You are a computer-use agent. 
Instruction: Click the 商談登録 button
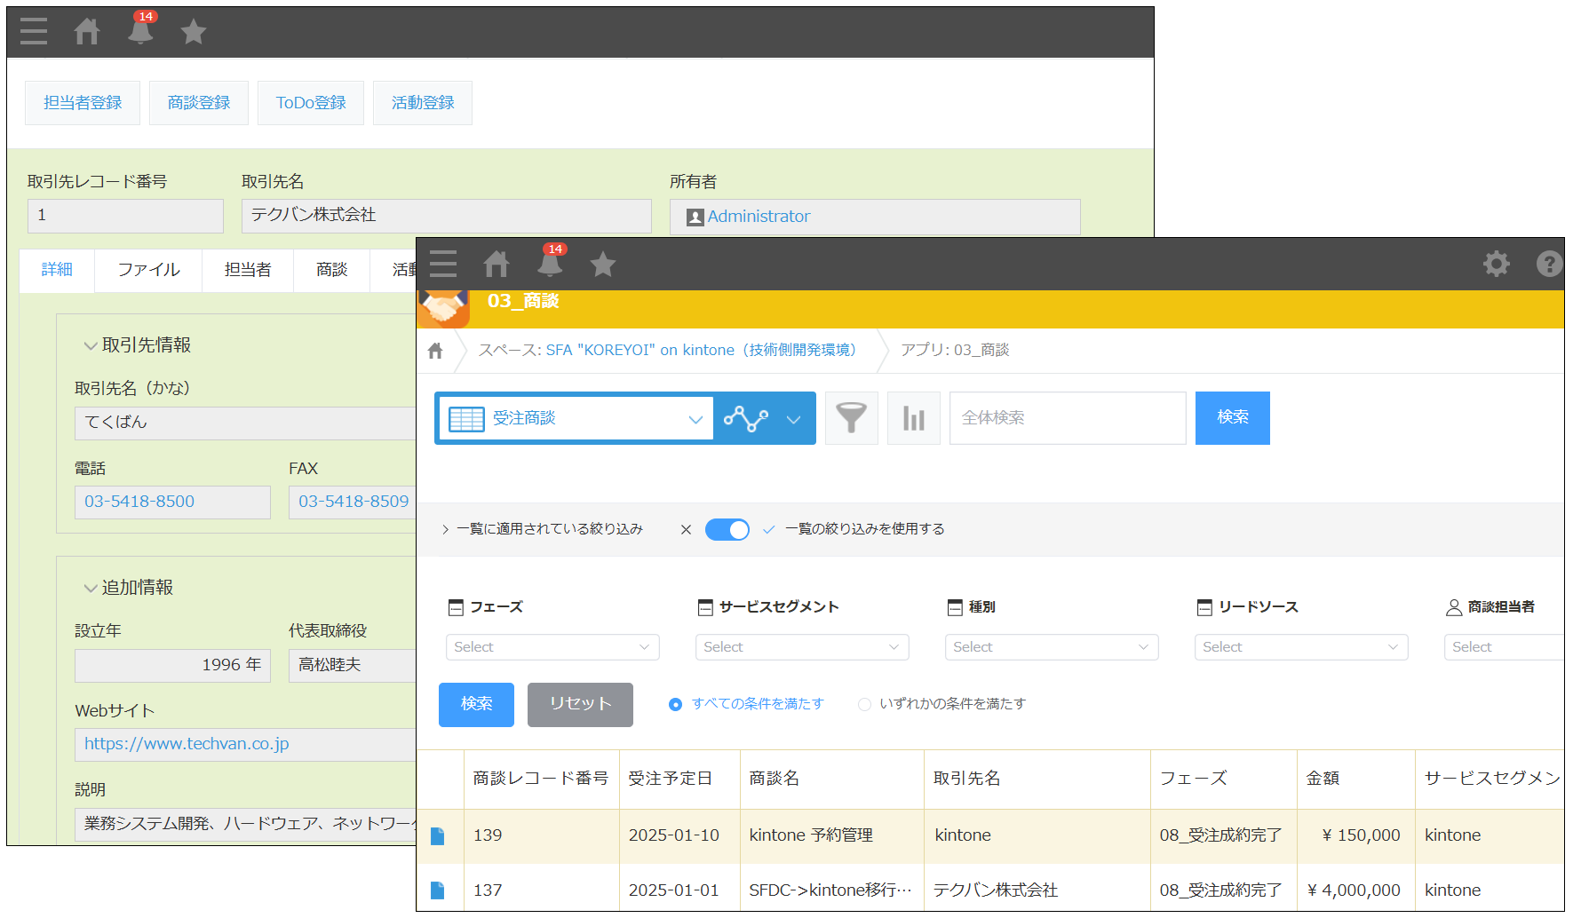click(199, 103)
